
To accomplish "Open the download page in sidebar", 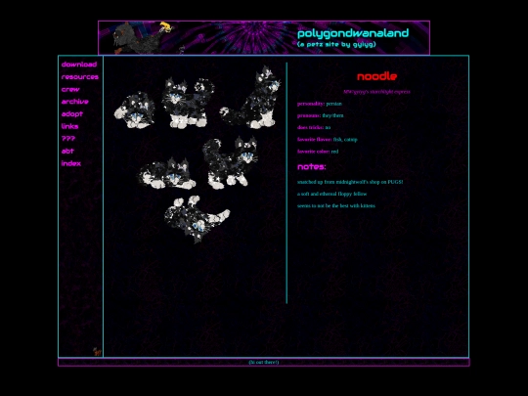I will pos(79,65).
